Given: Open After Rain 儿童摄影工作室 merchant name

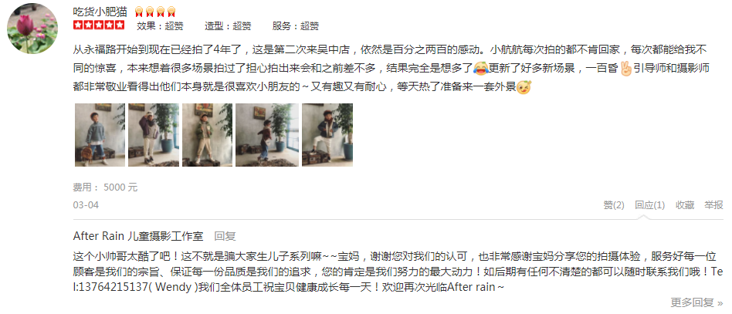Looking at the screenshot, I should pos(138,236).
